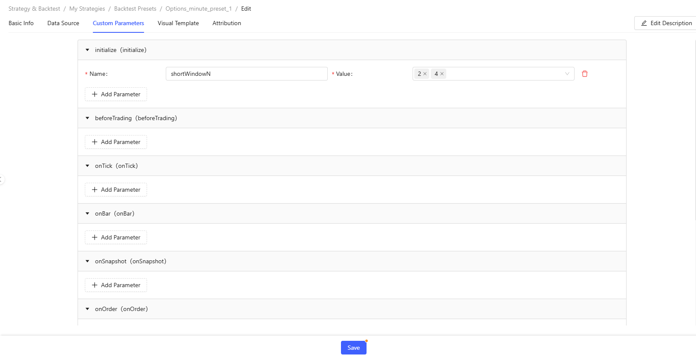Delete the shortWindowN parameter with trash icon
This screenshot has height=357, width=696.
coord(585,74)
